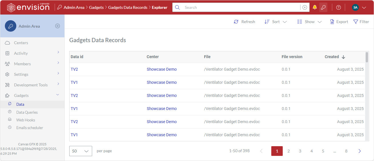This screenshot has height=161, width=374.
Task: Open the 50 per page dropdown
Action: [81, 151]
